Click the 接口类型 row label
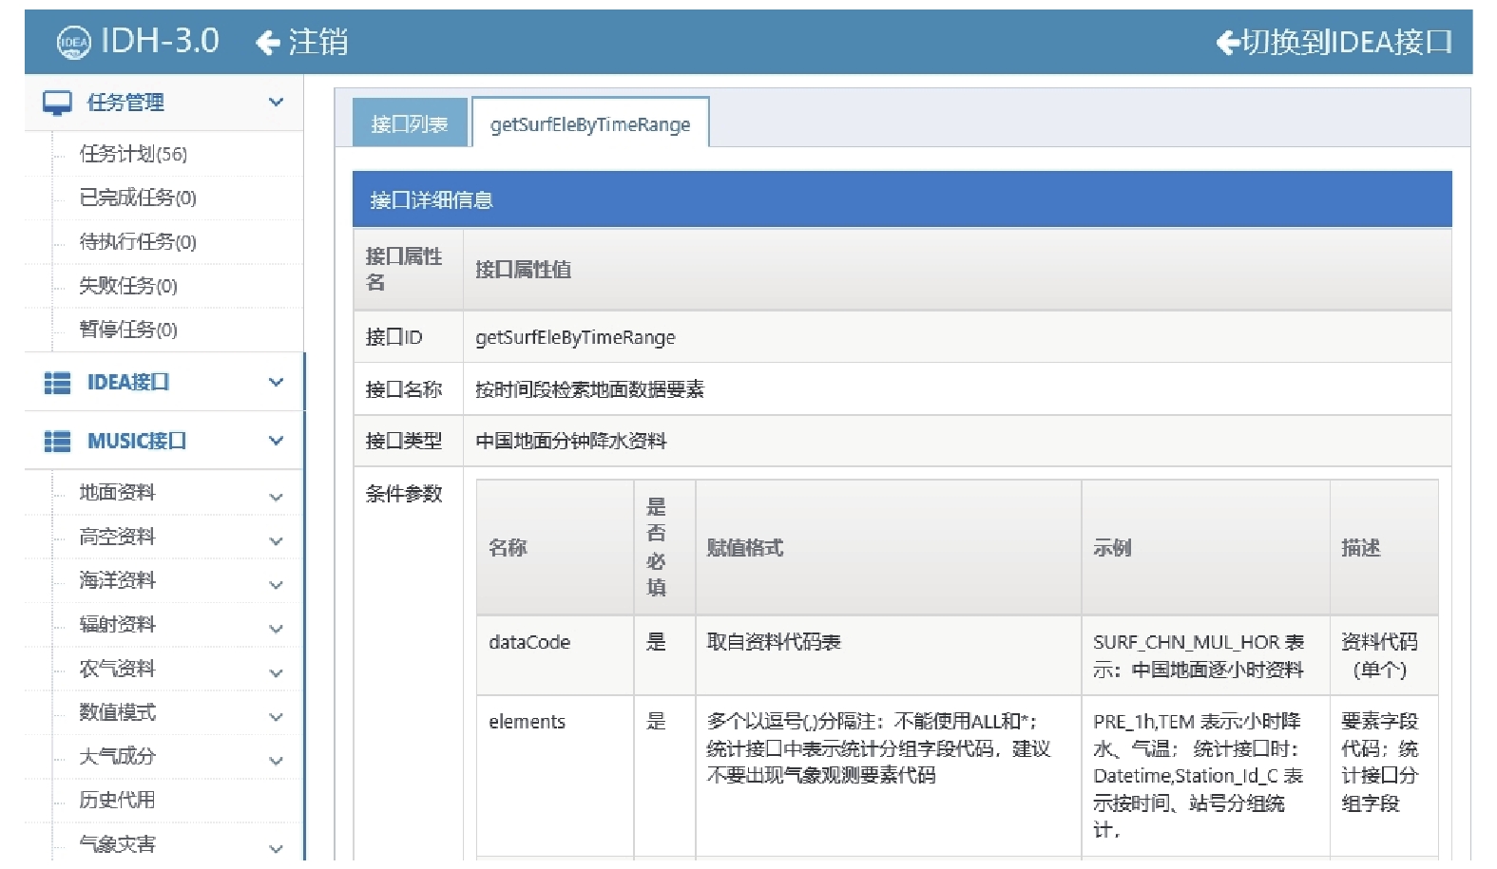Image resolution: width=1497 pixels, height=869 pixels. (404, 441)
